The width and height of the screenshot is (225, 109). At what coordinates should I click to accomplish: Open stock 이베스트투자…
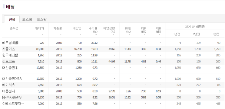point(13,104)
